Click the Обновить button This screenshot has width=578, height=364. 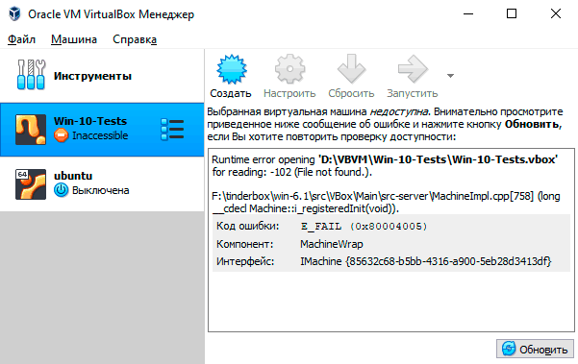pos(535,349)
